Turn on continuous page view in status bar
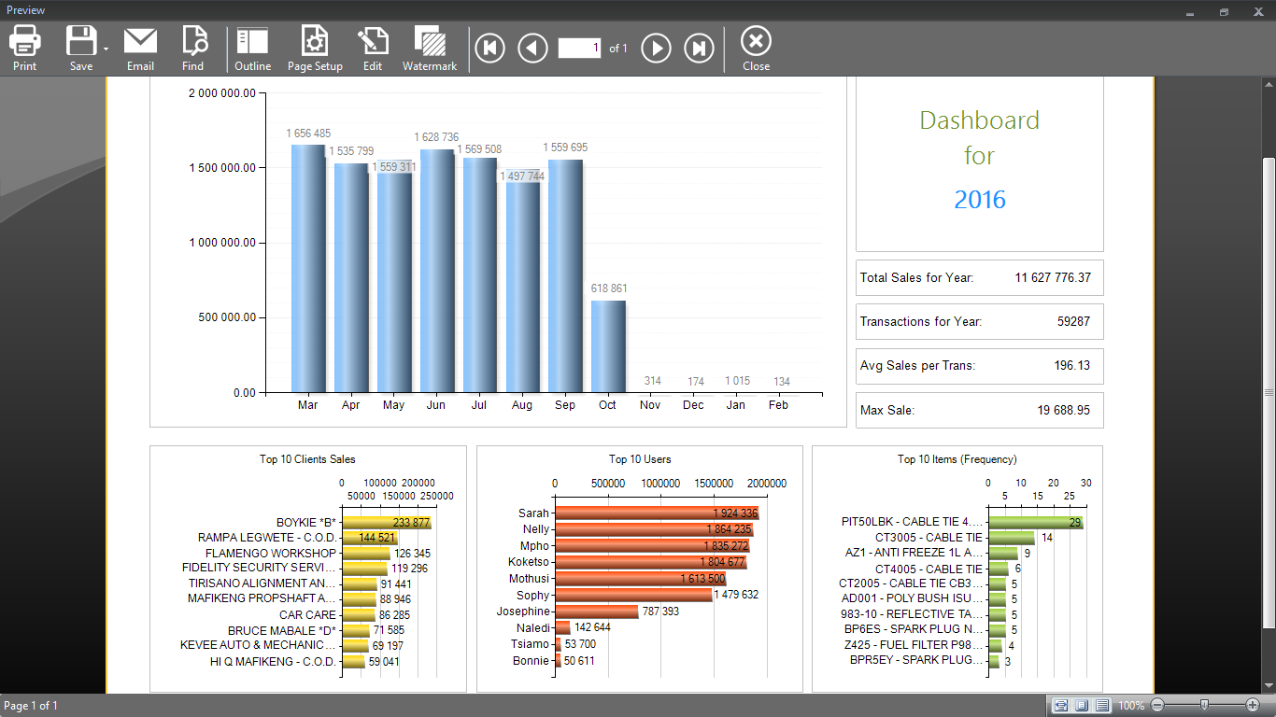The image size is (1276, 717). coord(1102,706)
